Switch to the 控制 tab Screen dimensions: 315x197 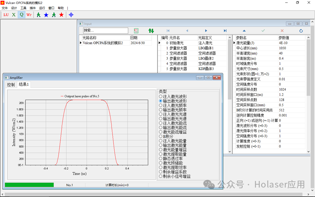pos(11,85)
